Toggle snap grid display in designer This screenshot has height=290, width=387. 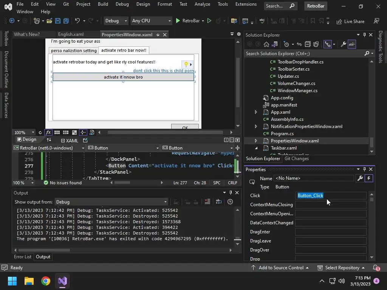57,133
